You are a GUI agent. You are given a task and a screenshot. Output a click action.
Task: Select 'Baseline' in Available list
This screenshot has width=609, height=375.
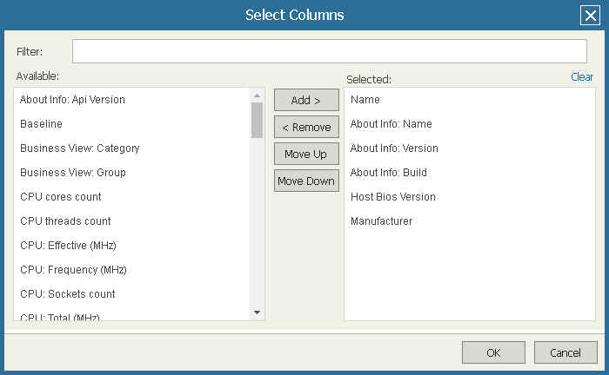click(132, 124)
